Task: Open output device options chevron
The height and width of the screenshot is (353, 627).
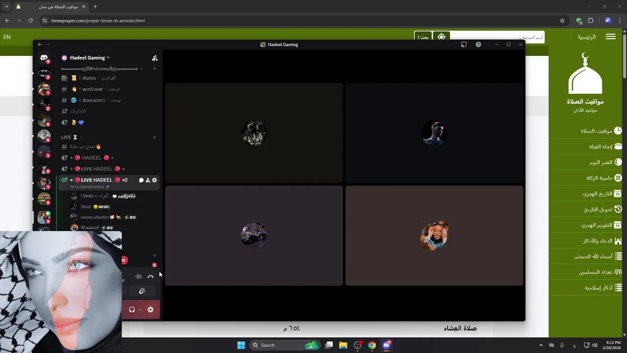Action: 140,310
